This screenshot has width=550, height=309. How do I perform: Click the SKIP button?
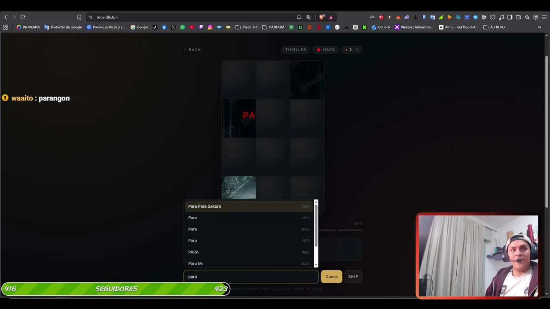[x=353, y=277]
